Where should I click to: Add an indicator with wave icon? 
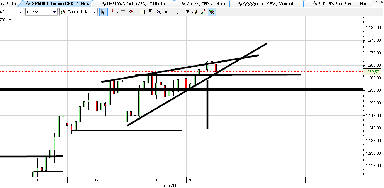click(x=132, y=12)
